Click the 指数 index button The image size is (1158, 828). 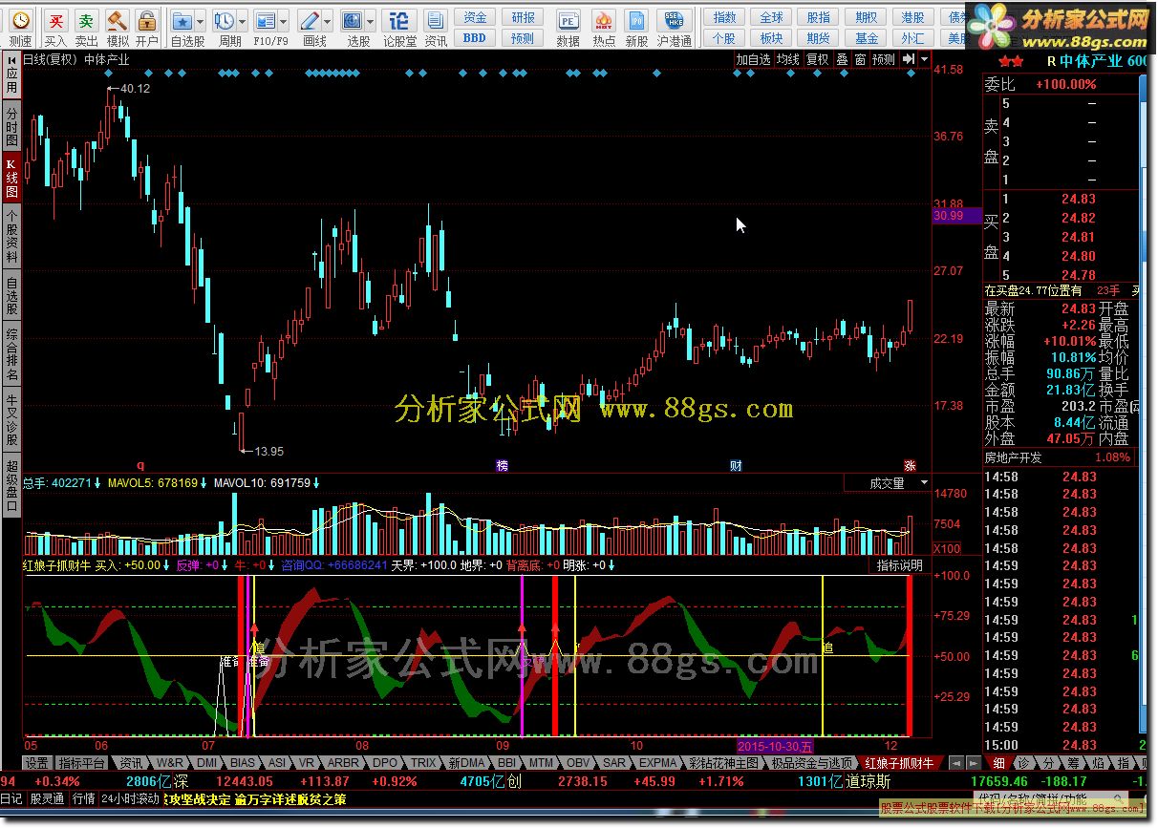click(725, 16)
